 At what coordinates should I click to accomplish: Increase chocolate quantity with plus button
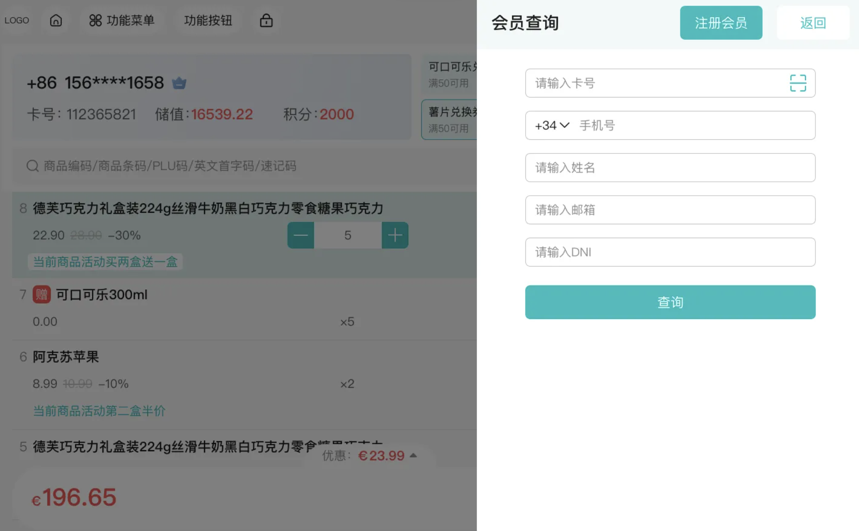coord(395,235)
